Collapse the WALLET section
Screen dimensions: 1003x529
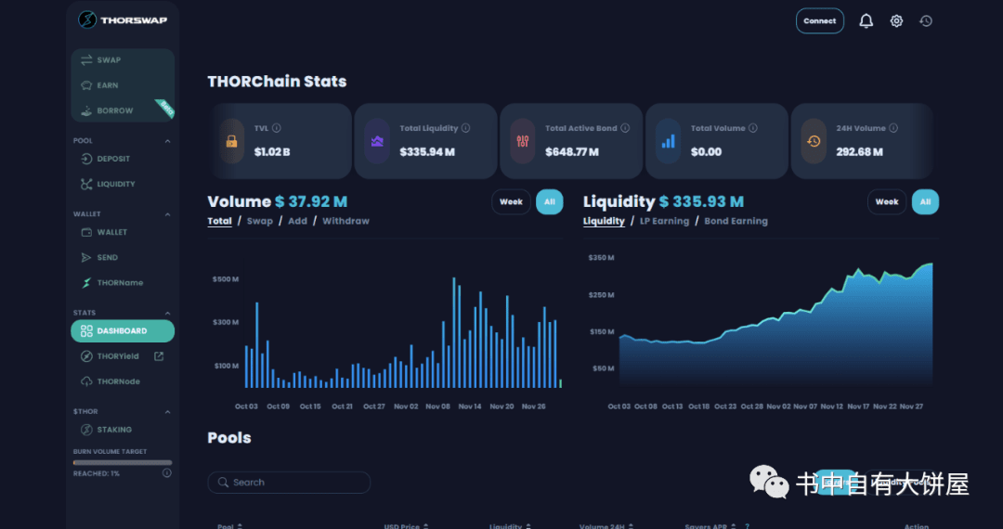(x=167, y=214)
